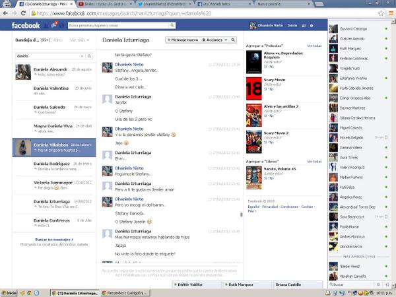
Task: Click the Naruto Volume 45 book cover
Action: [x=254, y=178]
